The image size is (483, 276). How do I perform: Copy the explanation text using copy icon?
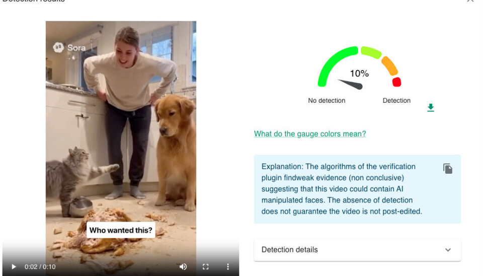click(x=447, y=169)
